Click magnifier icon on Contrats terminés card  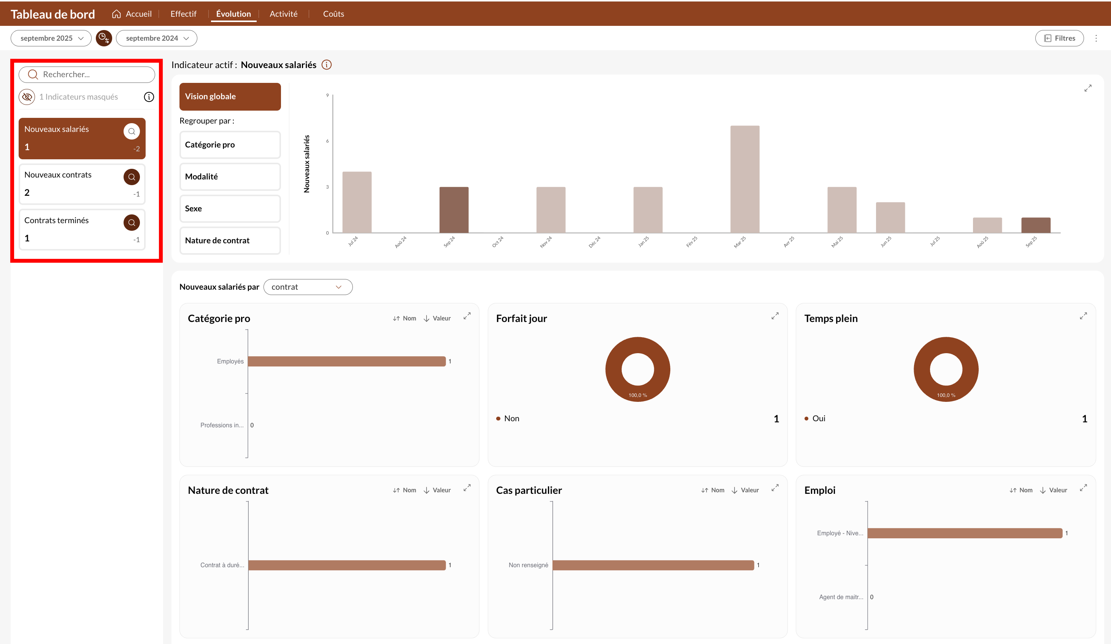132,223
